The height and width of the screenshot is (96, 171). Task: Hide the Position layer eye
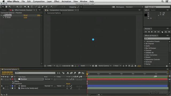pyautogui.click(x=2, y=79)
